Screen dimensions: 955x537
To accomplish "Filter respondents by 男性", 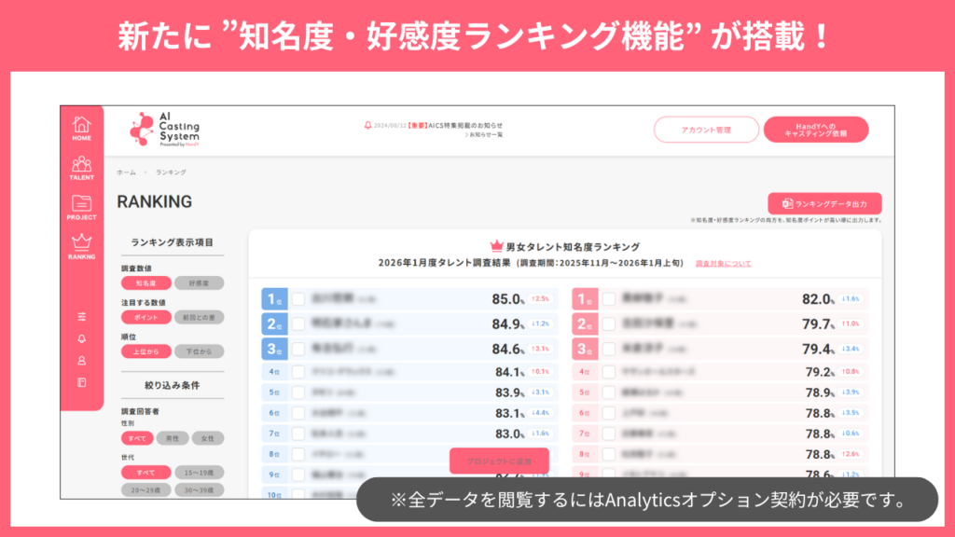I will 173,437.
